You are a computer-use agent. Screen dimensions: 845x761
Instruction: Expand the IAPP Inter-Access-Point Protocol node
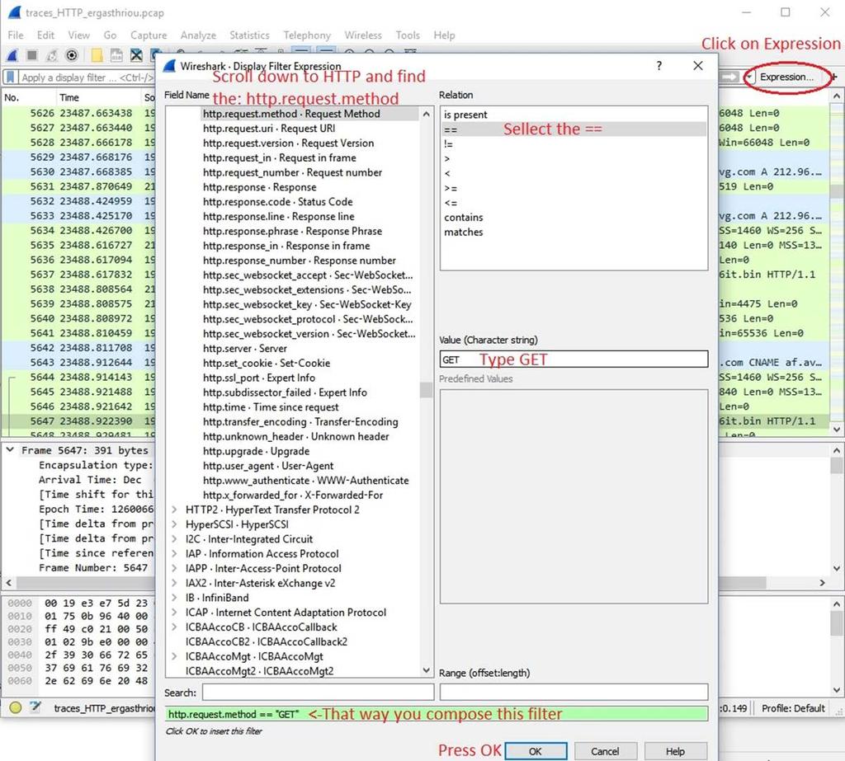[174, 568]
